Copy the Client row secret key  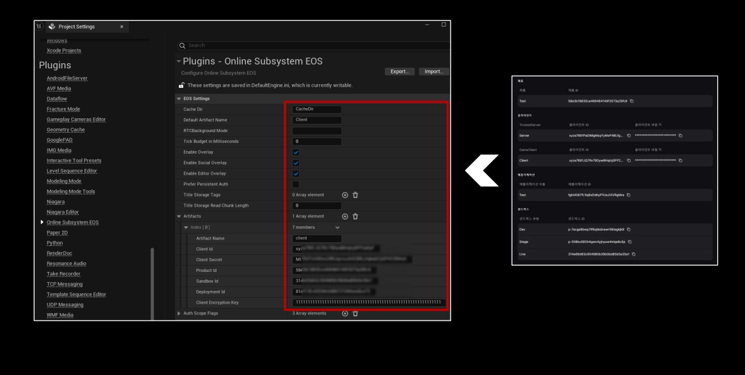coord(681,161)
